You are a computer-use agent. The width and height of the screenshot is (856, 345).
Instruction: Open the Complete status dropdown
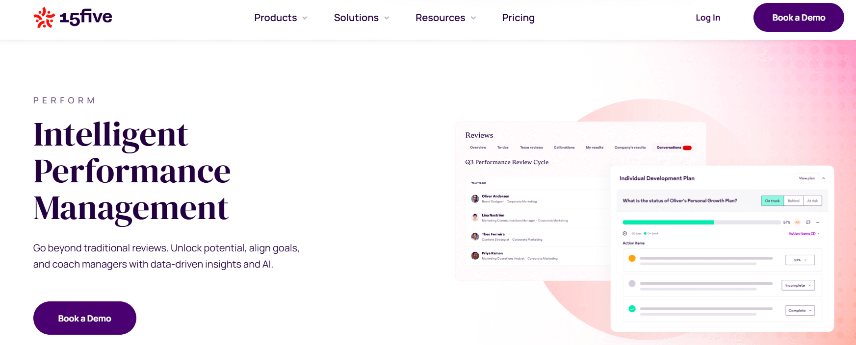point(800,311)
